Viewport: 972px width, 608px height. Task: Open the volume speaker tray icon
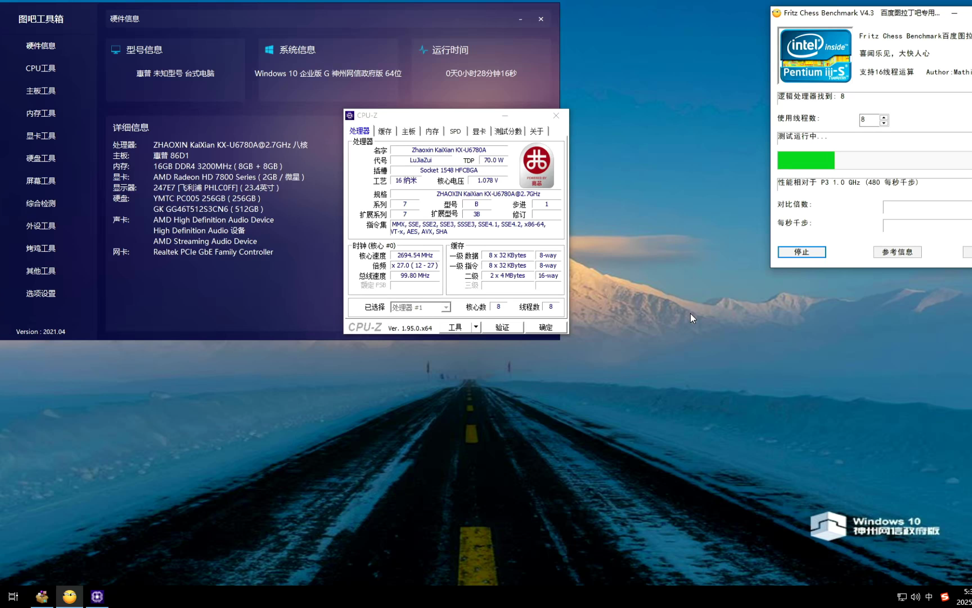click(x=915, y=597)
